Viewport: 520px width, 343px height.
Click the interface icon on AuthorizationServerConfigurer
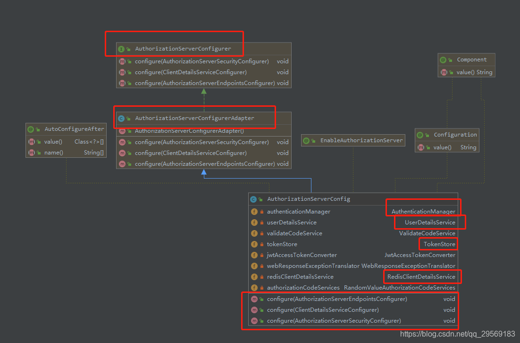121,49
